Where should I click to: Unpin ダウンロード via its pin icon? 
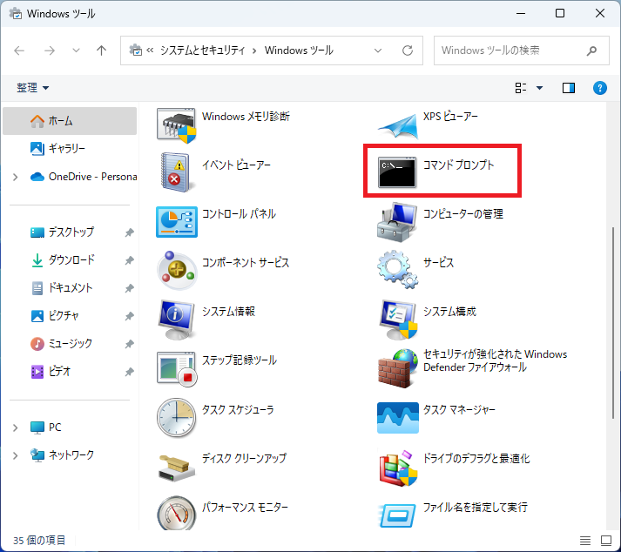tap(129, 260)
